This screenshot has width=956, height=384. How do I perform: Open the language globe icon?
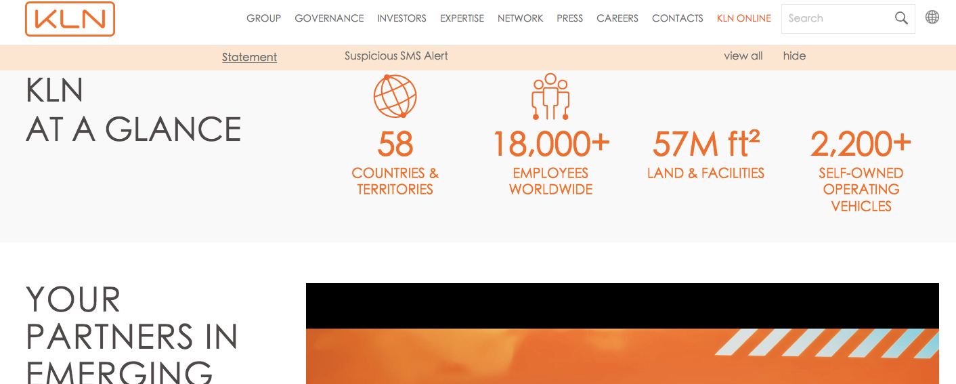932,18
